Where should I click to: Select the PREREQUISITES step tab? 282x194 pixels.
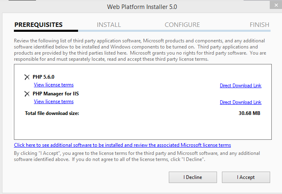pyautogui.click(x=38, y=25)
